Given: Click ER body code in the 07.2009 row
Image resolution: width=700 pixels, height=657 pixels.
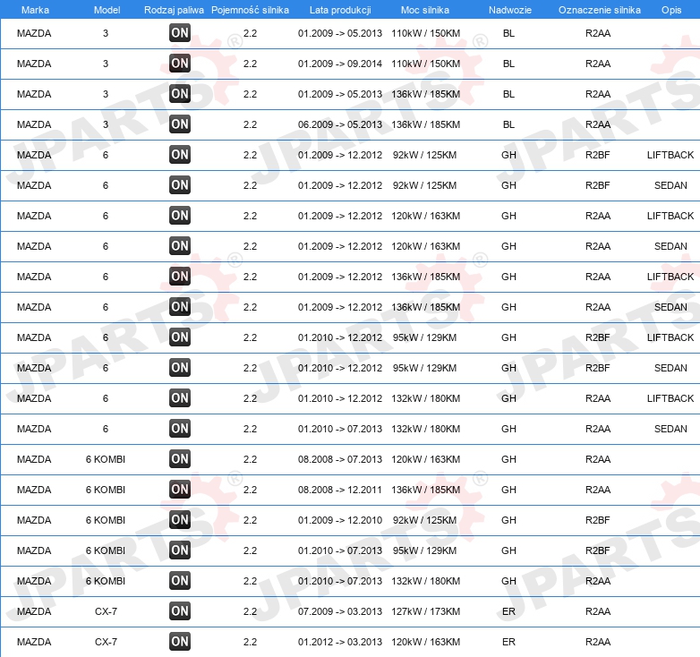Looking at the screenshot, I should pyautogui.click(x=508, y=611).
